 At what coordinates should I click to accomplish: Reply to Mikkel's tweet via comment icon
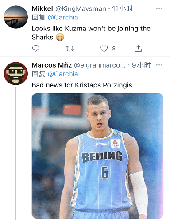(36, 49)
